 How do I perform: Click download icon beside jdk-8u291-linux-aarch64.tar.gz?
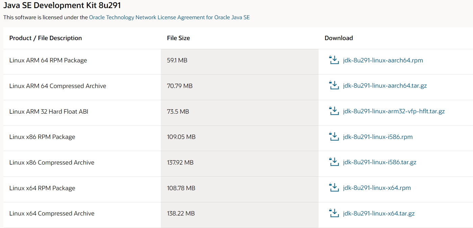click(x=334, y=85)
